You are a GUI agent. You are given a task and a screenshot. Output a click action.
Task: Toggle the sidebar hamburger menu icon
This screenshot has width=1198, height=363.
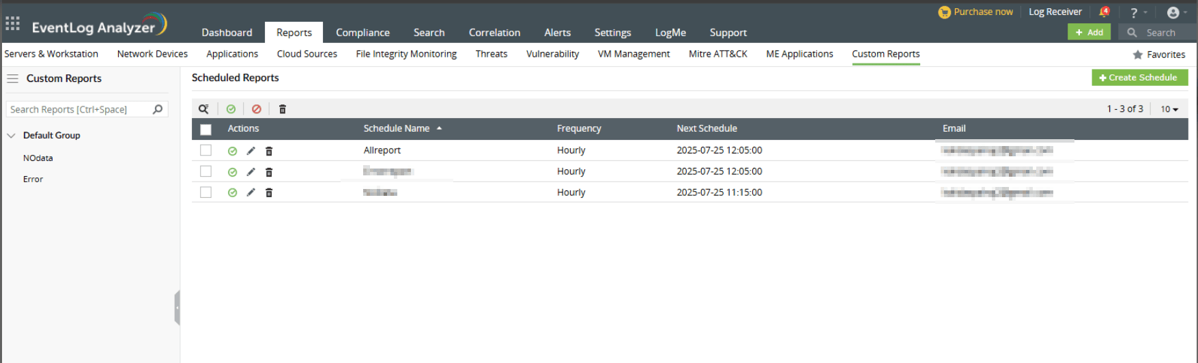pos(12,78)
